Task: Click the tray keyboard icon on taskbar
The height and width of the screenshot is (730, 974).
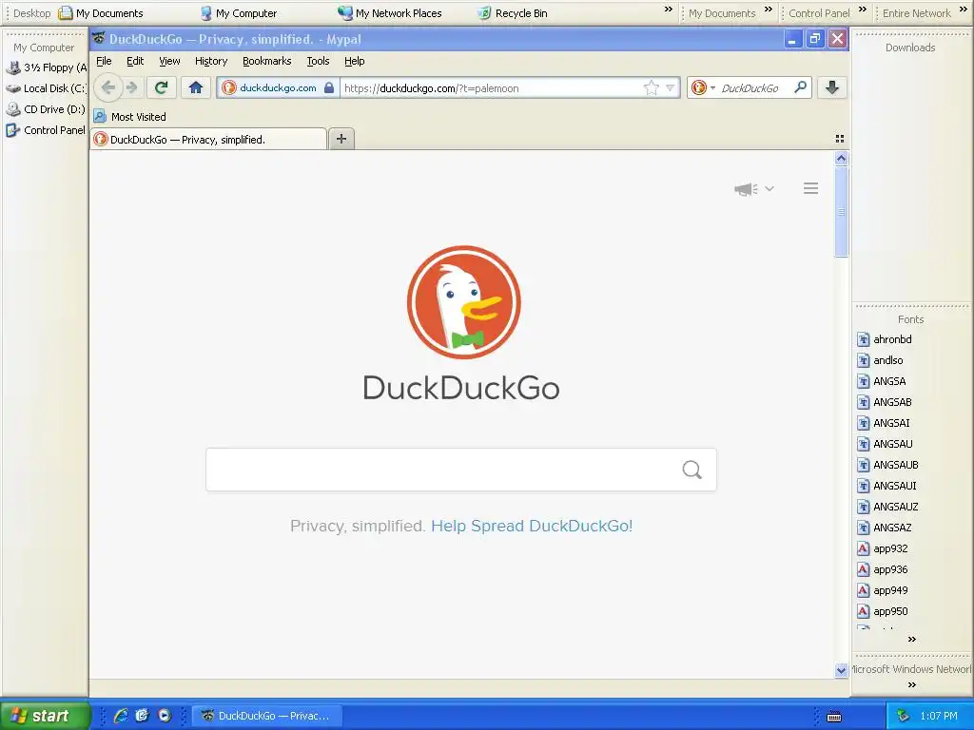Action: 834,717
